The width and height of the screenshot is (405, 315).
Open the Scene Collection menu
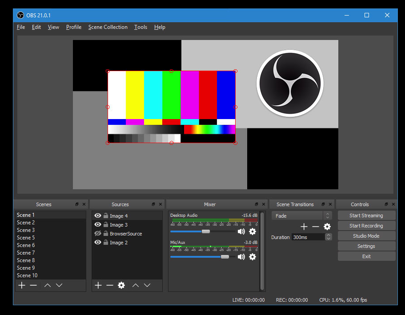108,27
